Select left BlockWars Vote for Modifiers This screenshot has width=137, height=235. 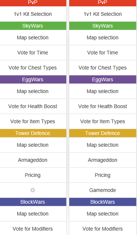[33, 229]
